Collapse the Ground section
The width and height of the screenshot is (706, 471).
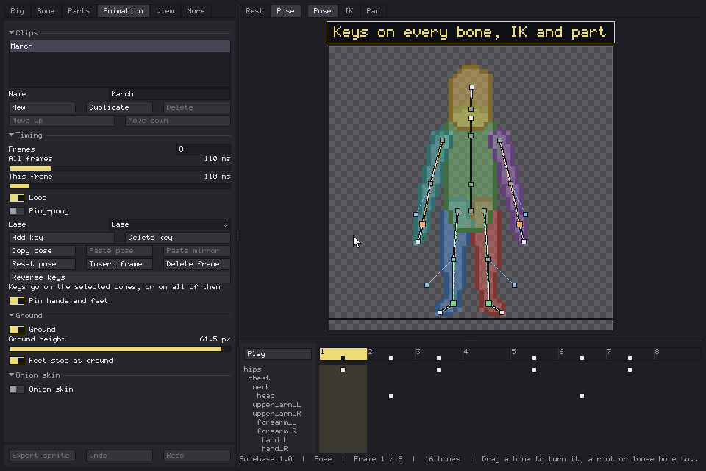(12, 316)
